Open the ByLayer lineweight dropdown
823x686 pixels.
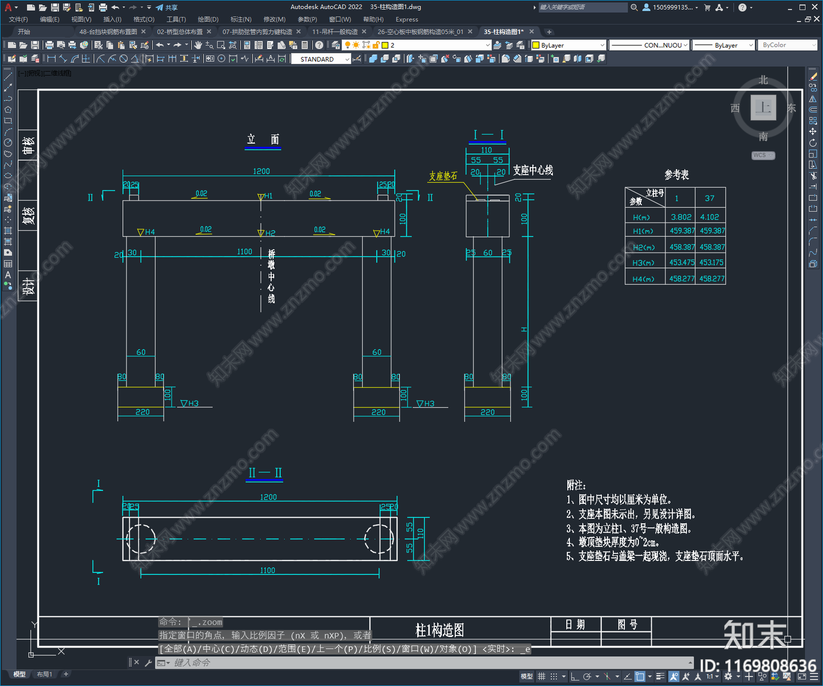(x=724, y=45)
